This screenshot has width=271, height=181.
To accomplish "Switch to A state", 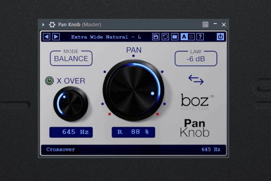I will [184, 37].
